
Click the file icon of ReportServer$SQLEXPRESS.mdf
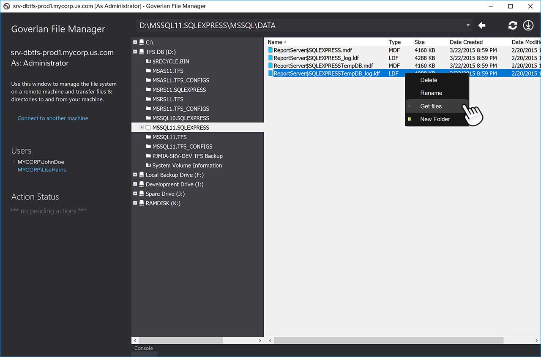click(x=270, y=50)
